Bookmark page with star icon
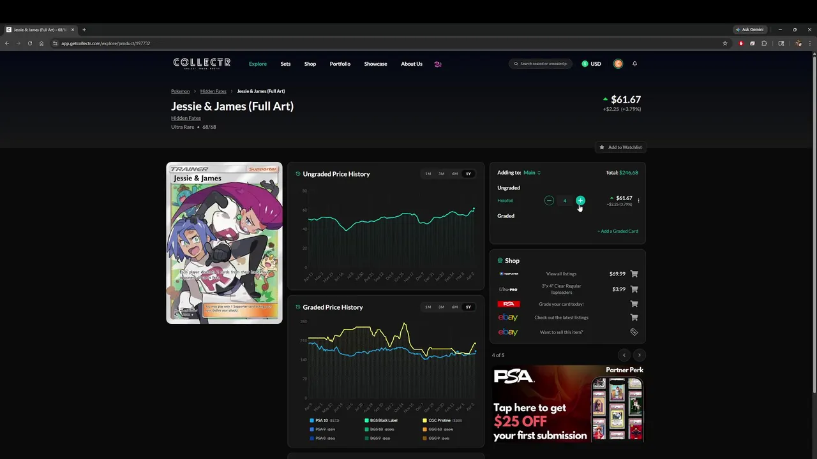The width and height of the screenshot is (817, 459). pos(725,43)
